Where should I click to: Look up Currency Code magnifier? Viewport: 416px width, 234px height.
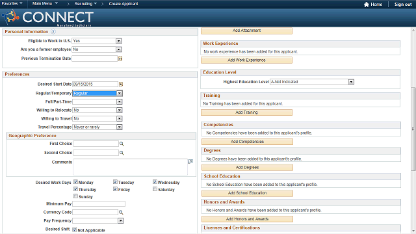(121, 213)
